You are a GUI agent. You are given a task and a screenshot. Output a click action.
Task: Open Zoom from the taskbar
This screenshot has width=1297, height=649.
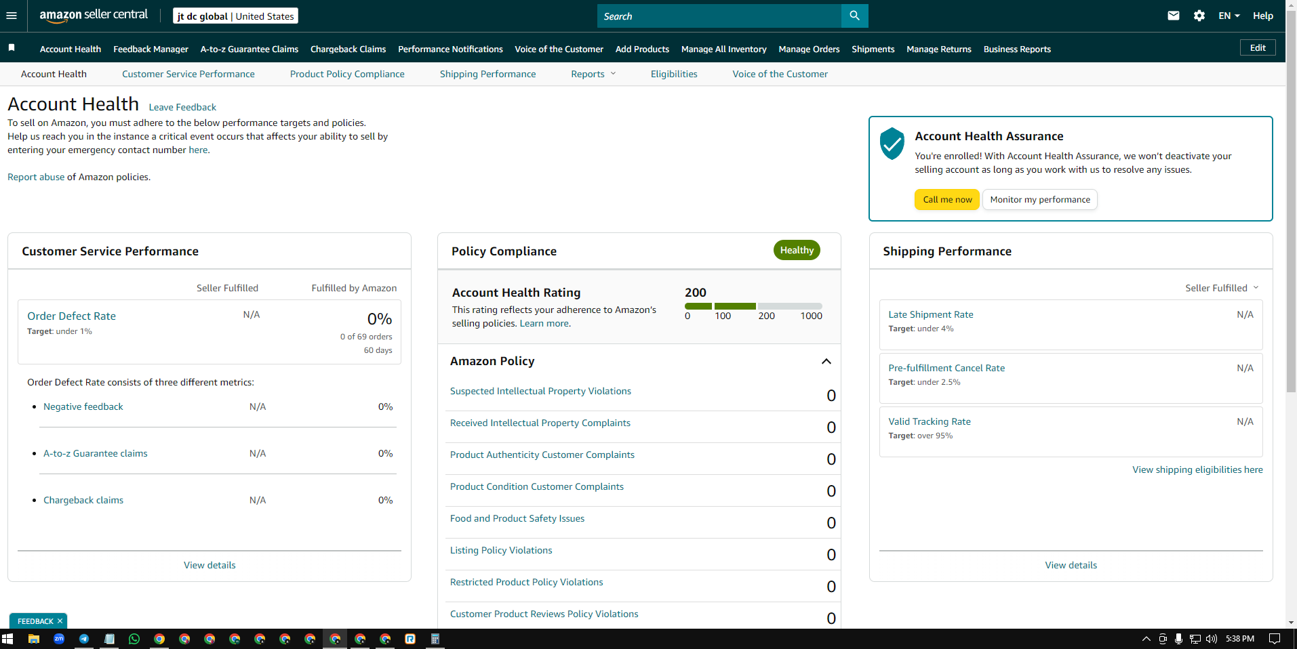[59, 639]
